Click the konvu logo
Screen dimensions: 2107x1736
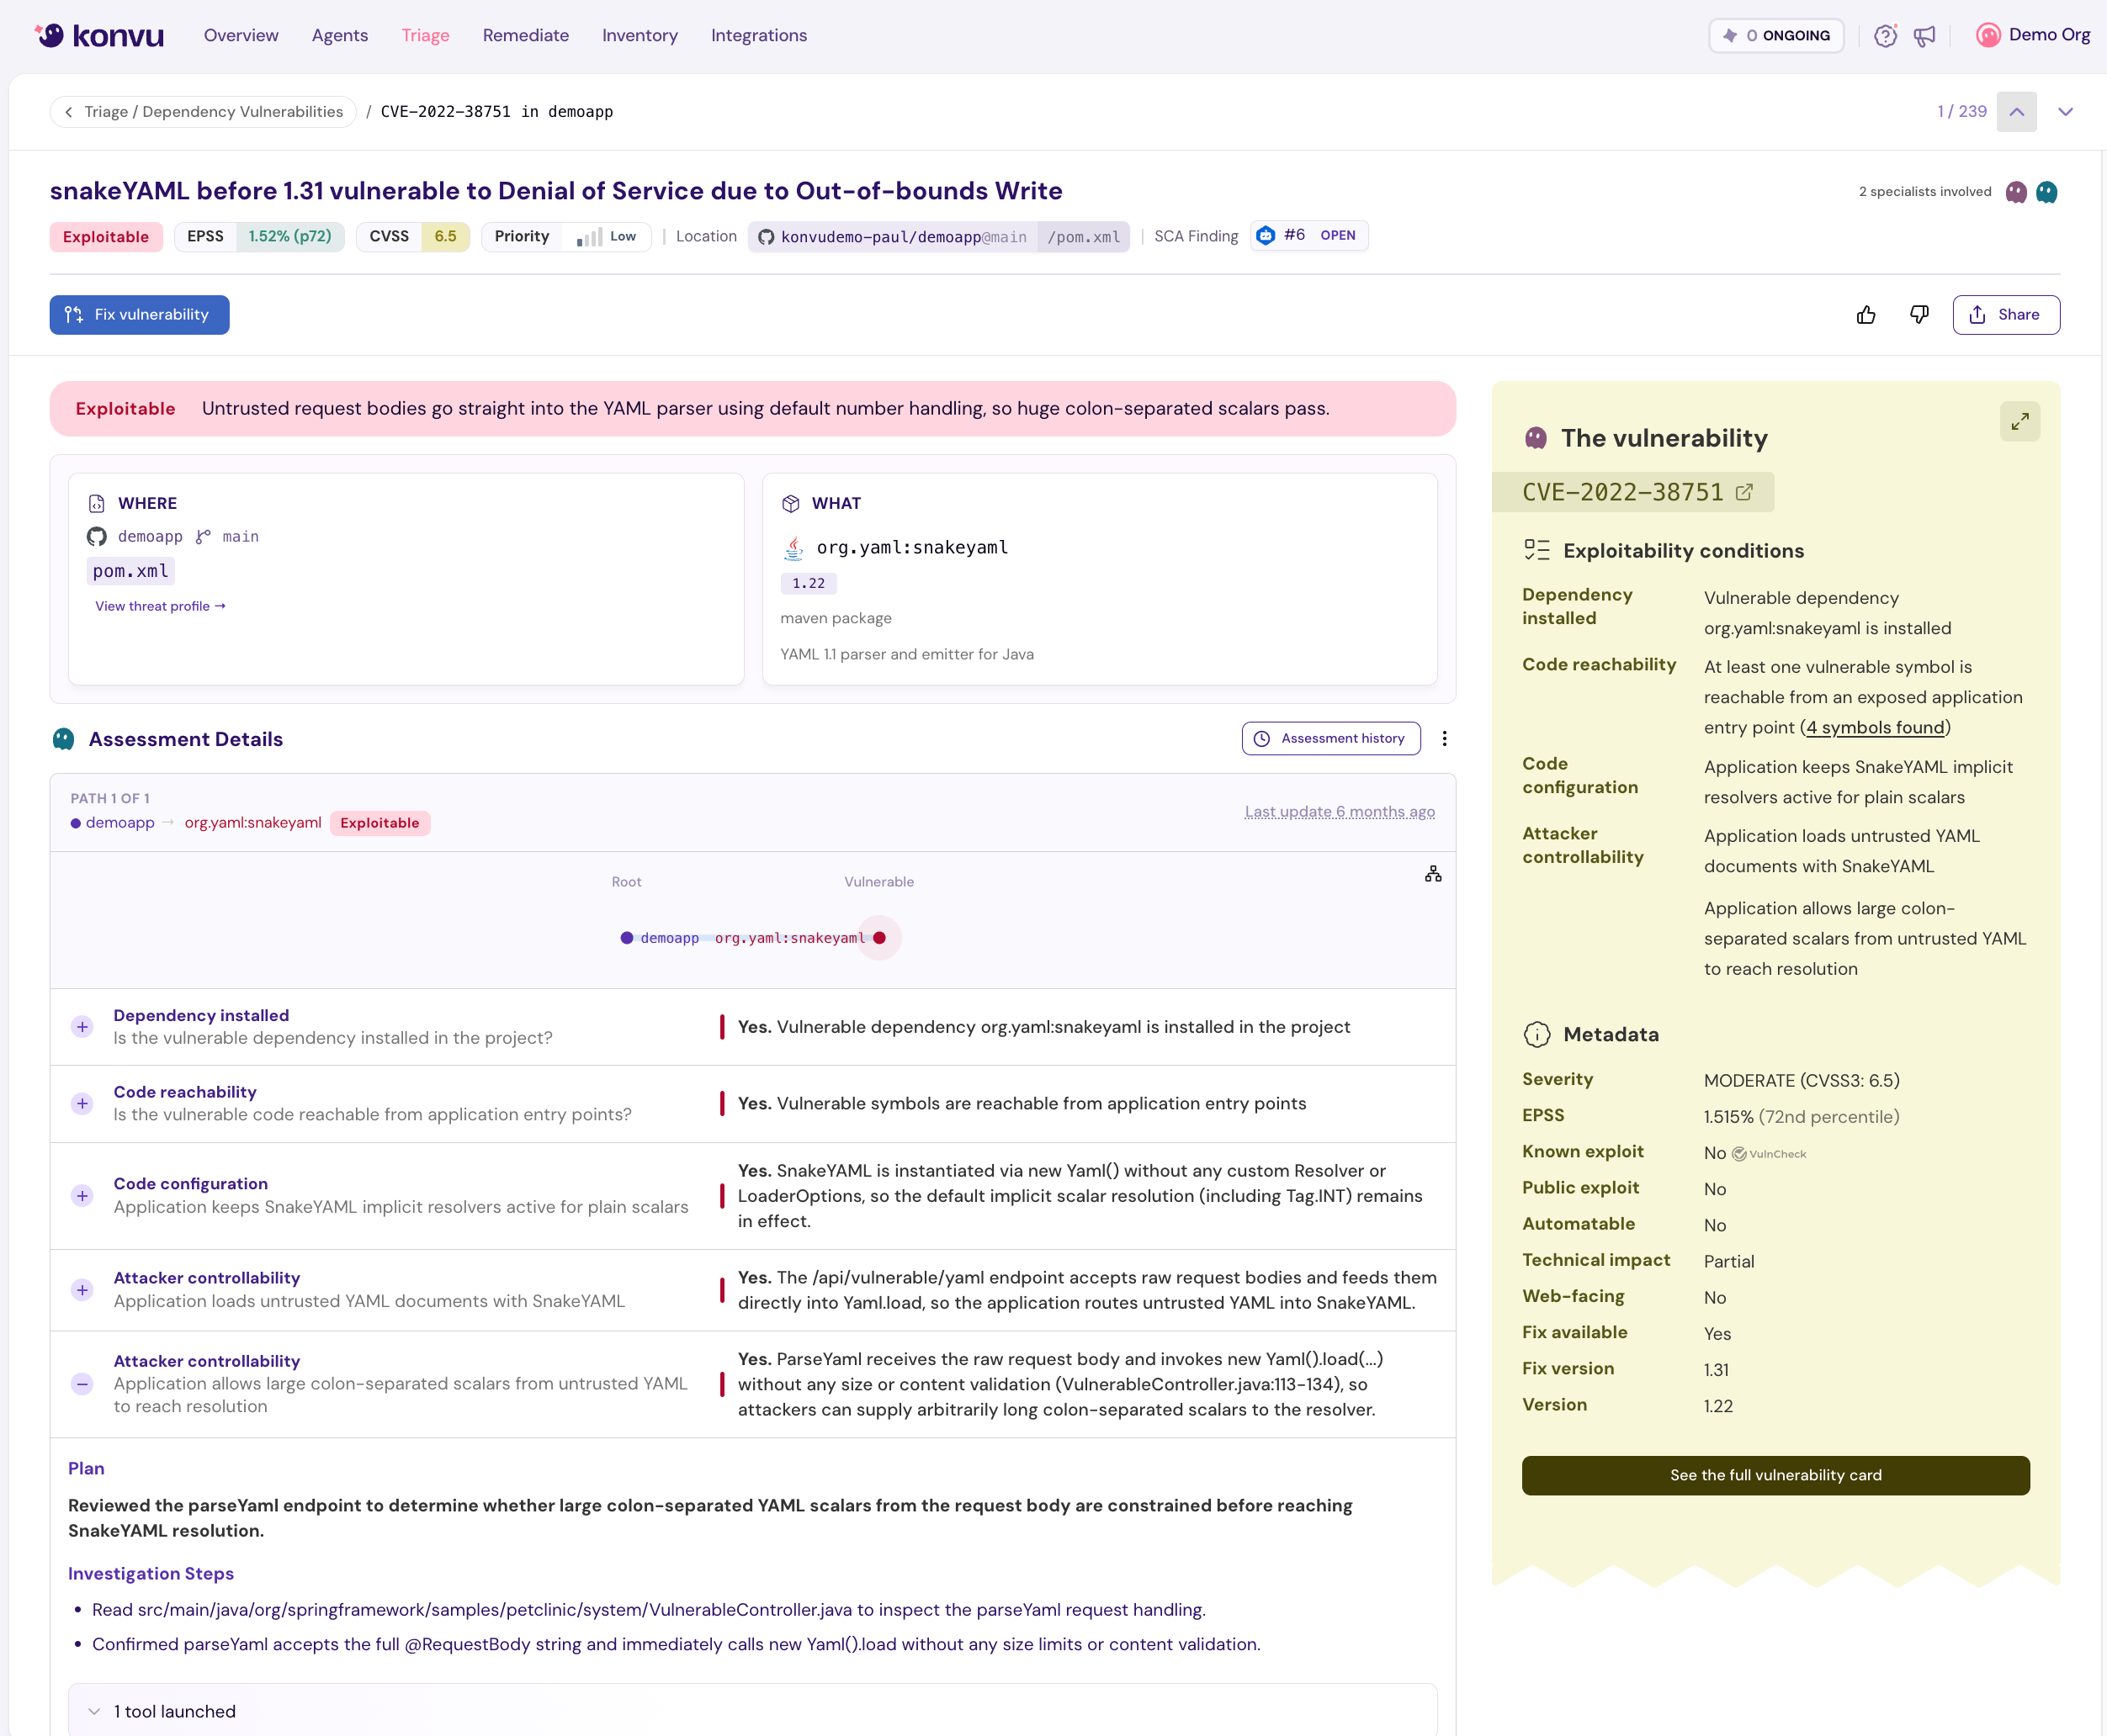coord(99,36)
